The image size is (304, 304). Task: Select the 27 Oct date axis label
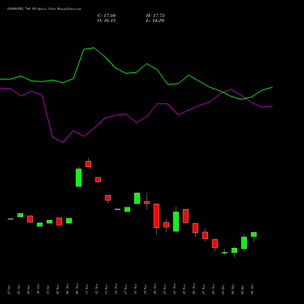9,289
